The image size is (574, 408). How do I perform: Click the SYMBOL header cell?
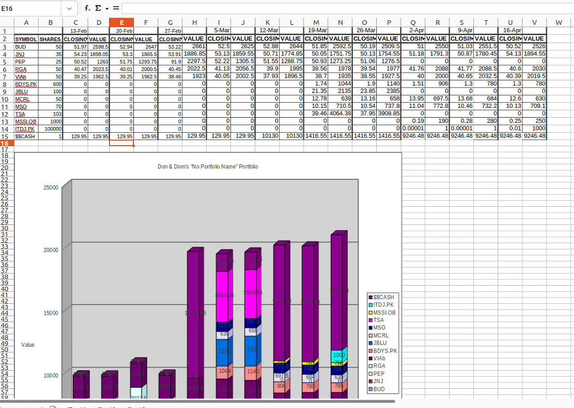26,39
